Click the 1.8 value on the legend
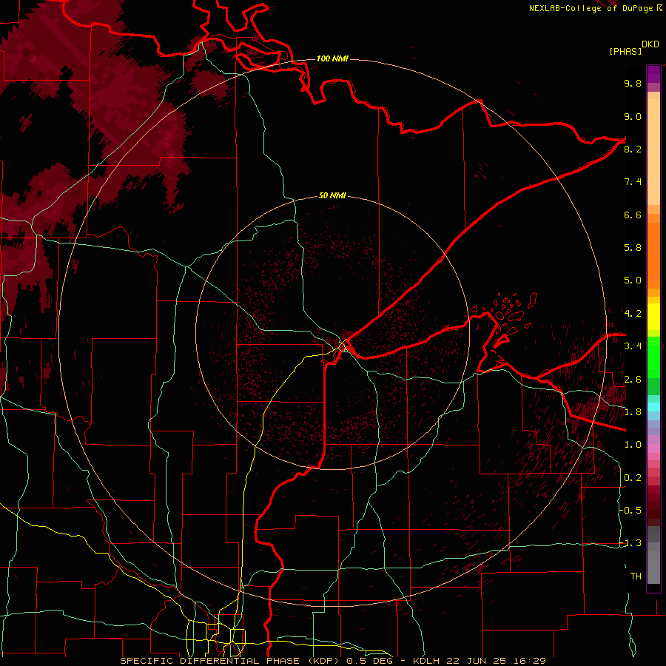 (633, 412)
